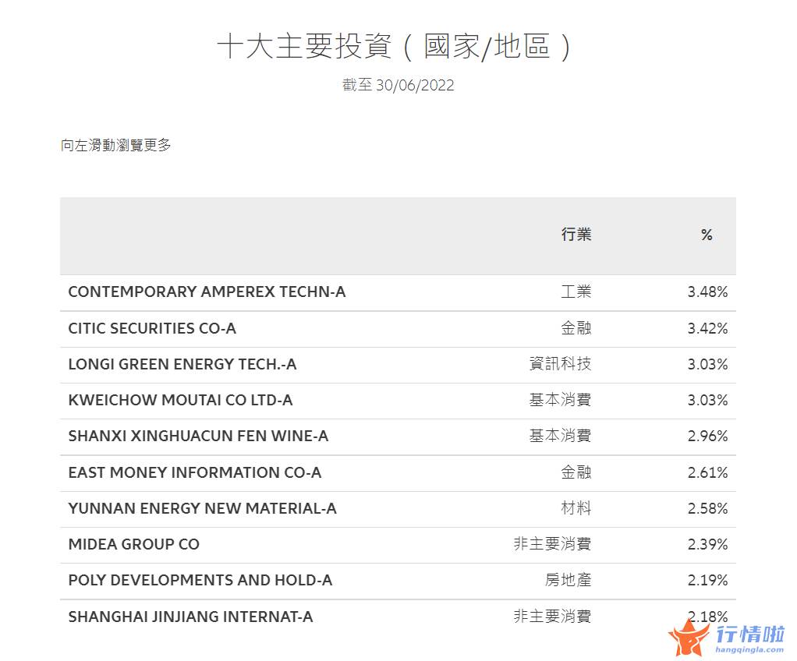The height and width of the screenshot is (661, 797).
Task: Click 基本消費 industry for Kweichow Moutai
Action: point(560,400)
